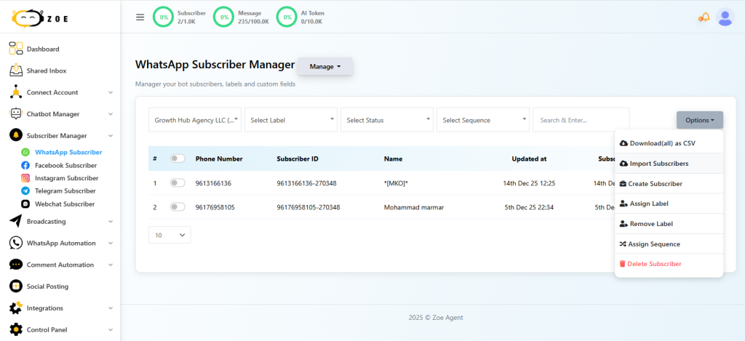Open the Select Label dropdown
745x341 pixels.
[291, 120]
